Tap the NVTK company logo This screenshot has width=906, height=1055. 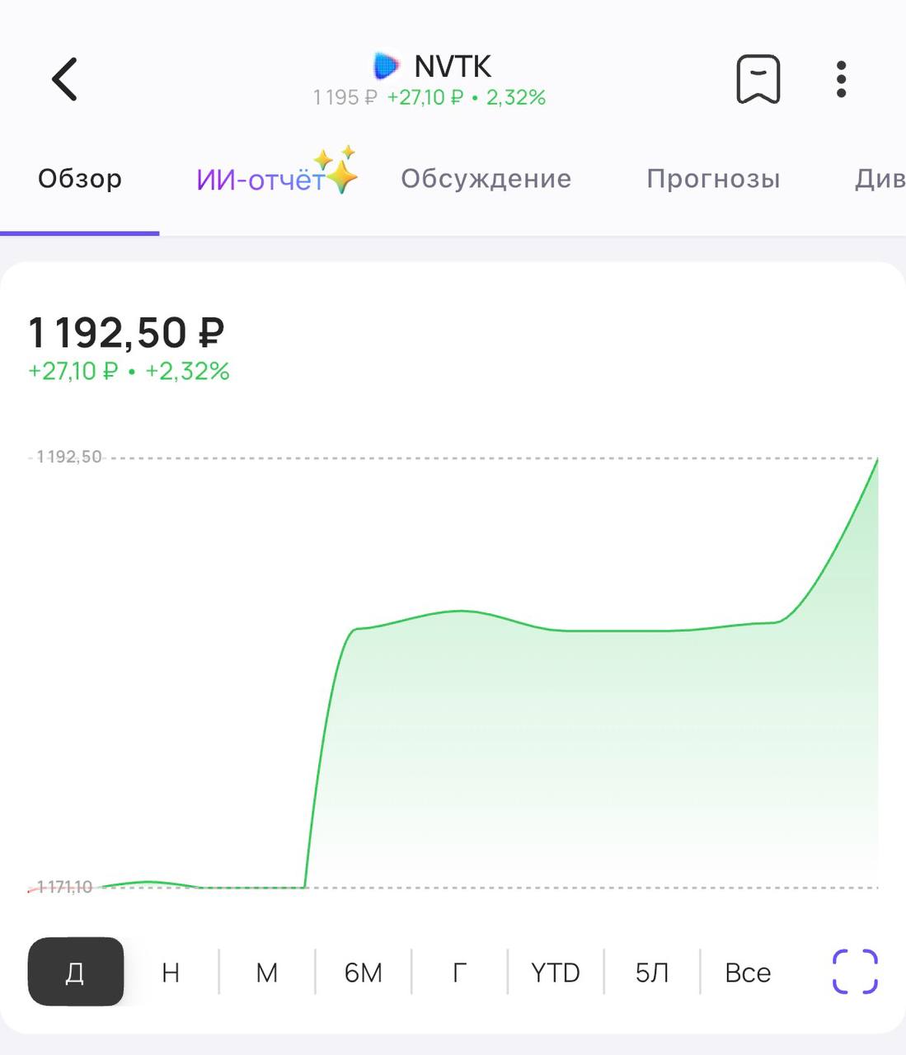(385, 66)
